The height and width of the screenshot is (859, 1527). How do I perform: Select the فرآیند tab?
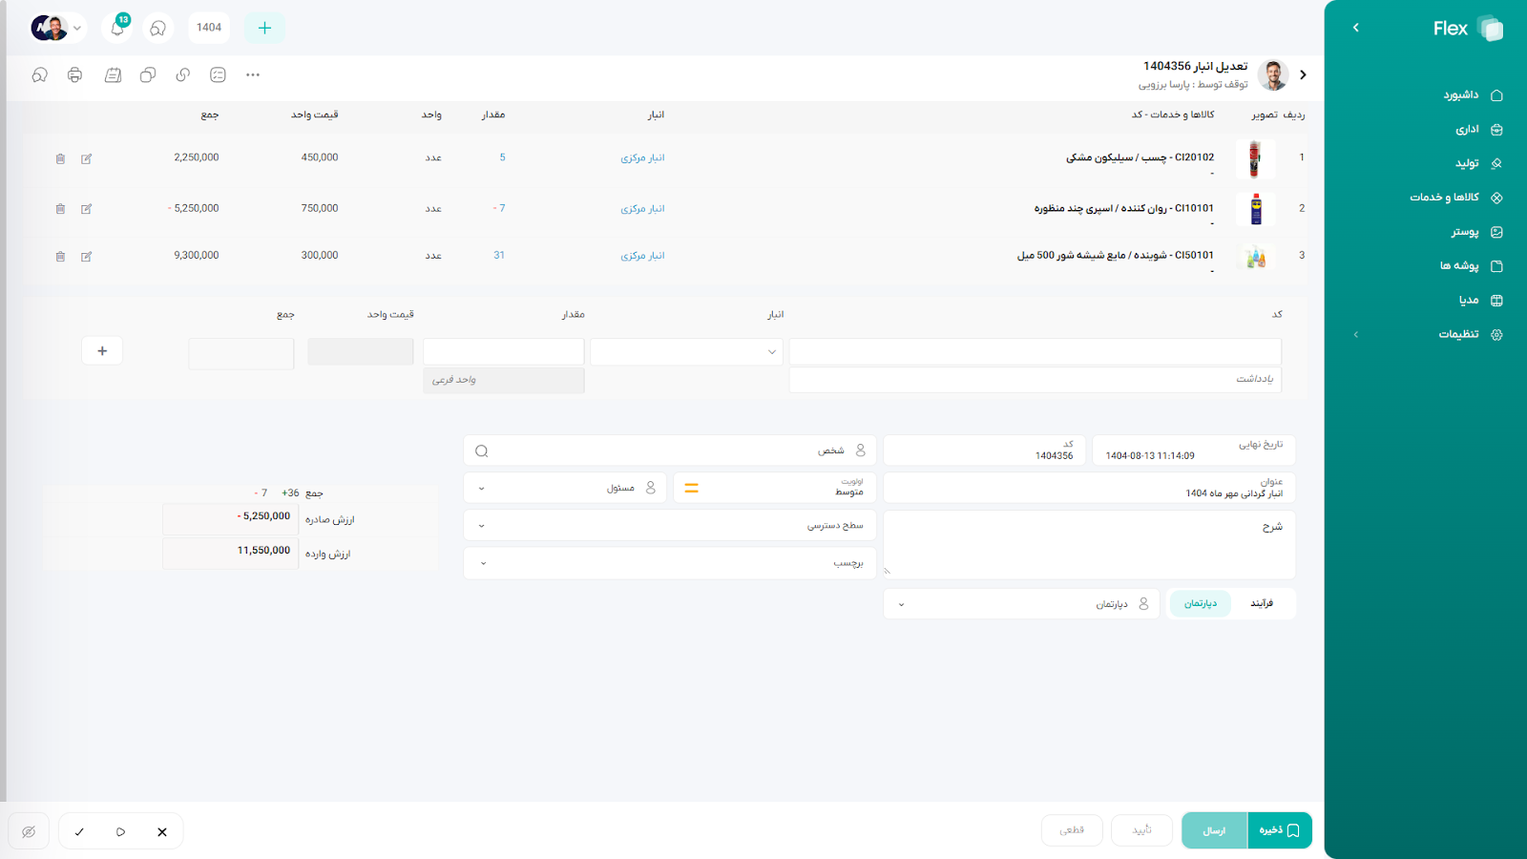pos(1262,603)
